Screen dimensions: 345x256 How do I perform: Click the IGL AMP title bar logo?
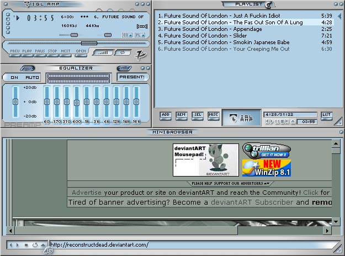[27, 4]
